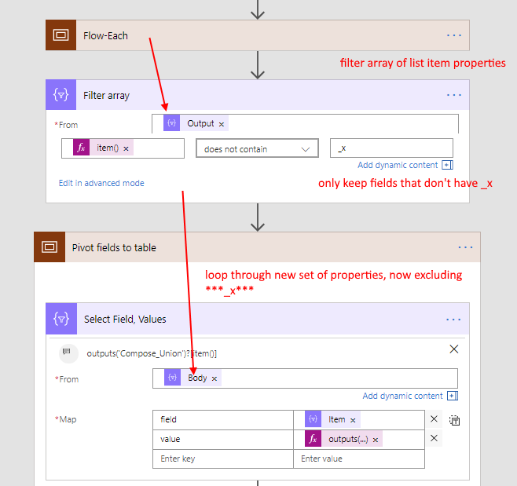Click the Pivot fields to table scope icon
The image size is (517, 486).
click(49, 247)
